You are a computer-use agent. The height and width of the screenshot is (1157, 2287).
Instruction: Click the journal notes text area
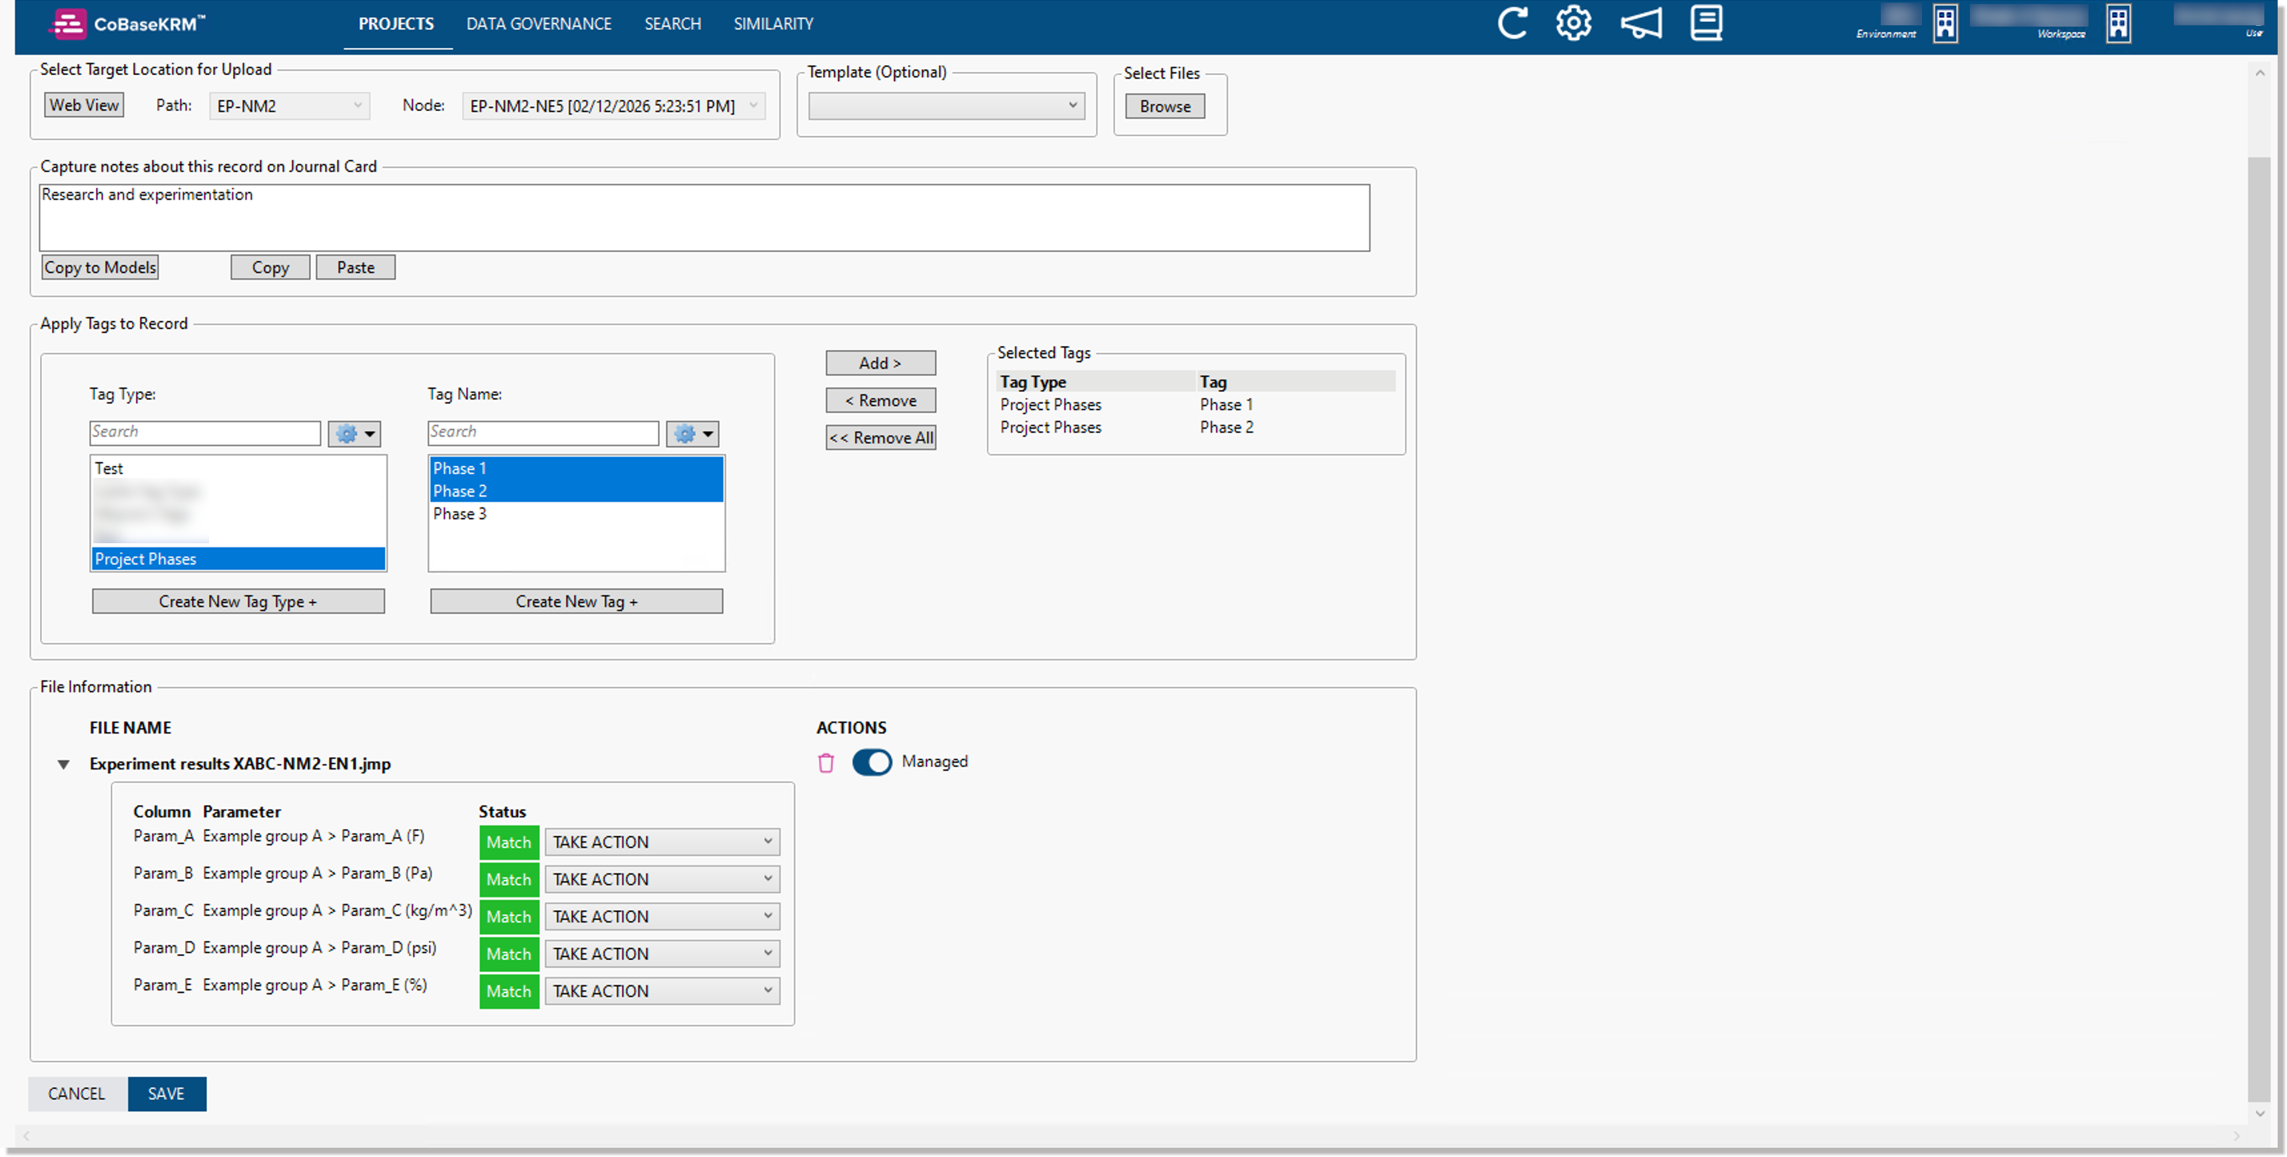click(x=704, y=218)
